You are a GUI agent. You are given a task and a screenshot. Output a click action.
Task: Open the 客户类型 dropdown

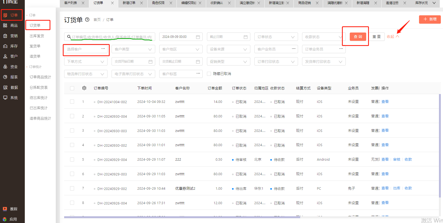(133, 49)
